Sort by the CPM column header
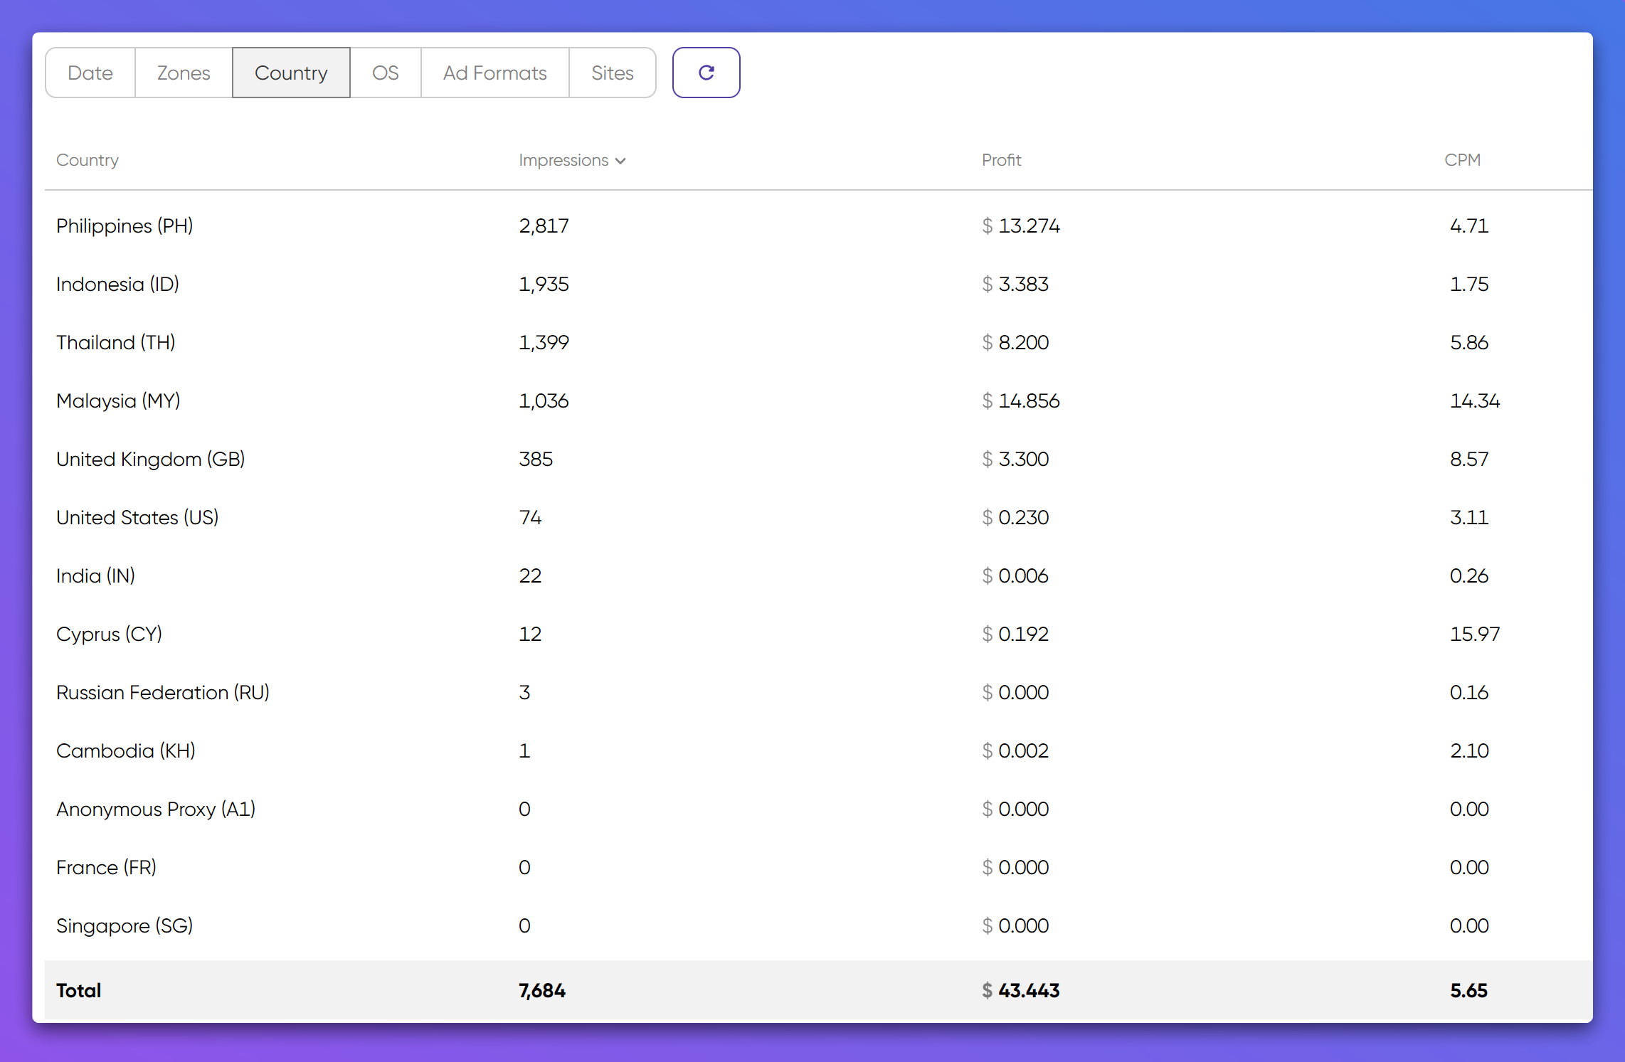1625x1062 pixels. 1462,160
